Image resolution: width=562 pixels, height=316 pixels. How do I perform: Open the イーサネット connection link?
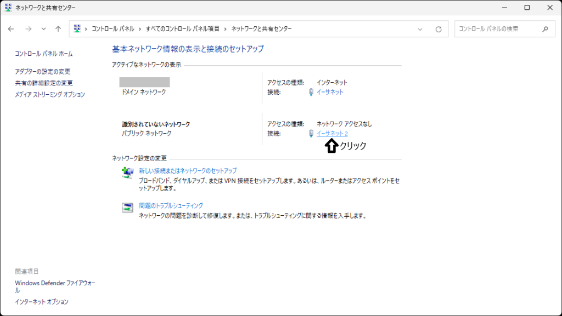[330, 92]
